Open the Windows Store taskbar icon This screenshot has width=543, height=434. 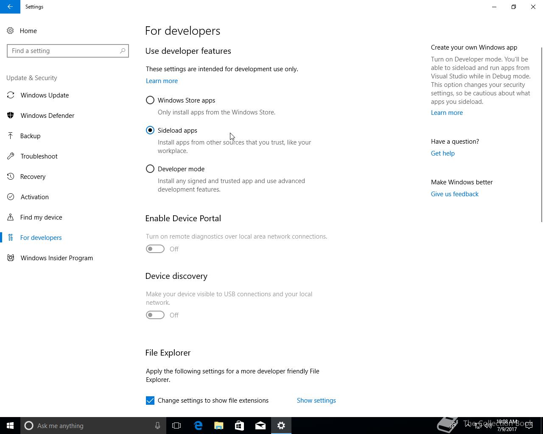240,426
